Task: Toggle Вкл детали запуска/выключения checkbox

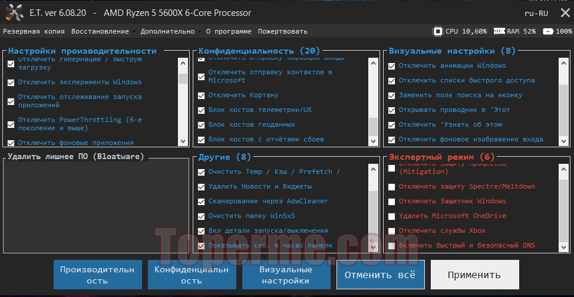Action: [x=202, y=231]
